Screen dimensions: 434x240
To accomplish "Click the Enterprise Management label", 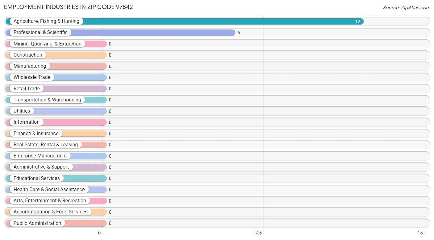I will click(40, 156).
